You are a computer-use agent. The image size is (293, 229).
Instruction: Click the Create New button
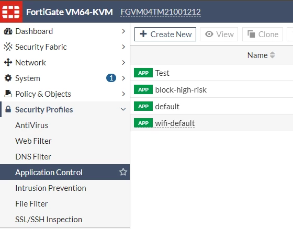pos(165,35)
